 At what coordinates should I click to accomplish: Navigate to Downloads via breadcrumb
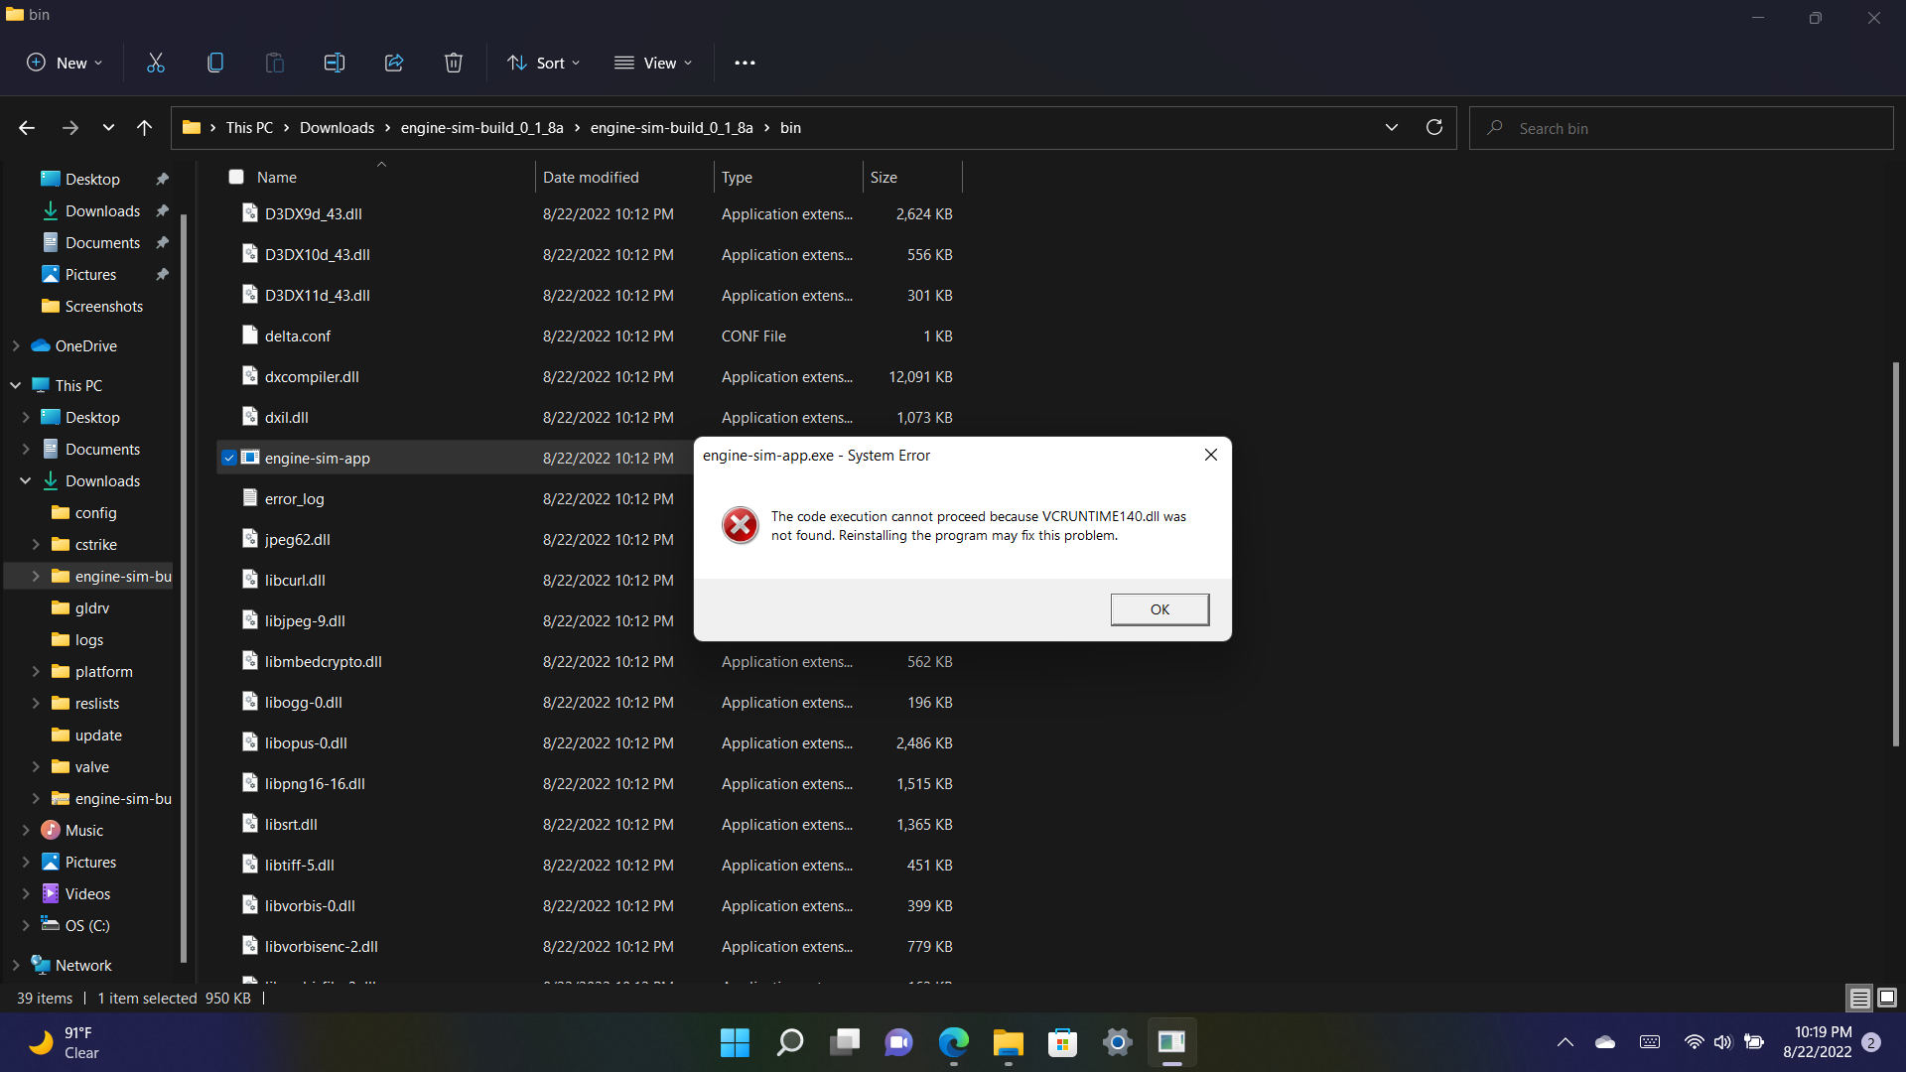point(336,127)
